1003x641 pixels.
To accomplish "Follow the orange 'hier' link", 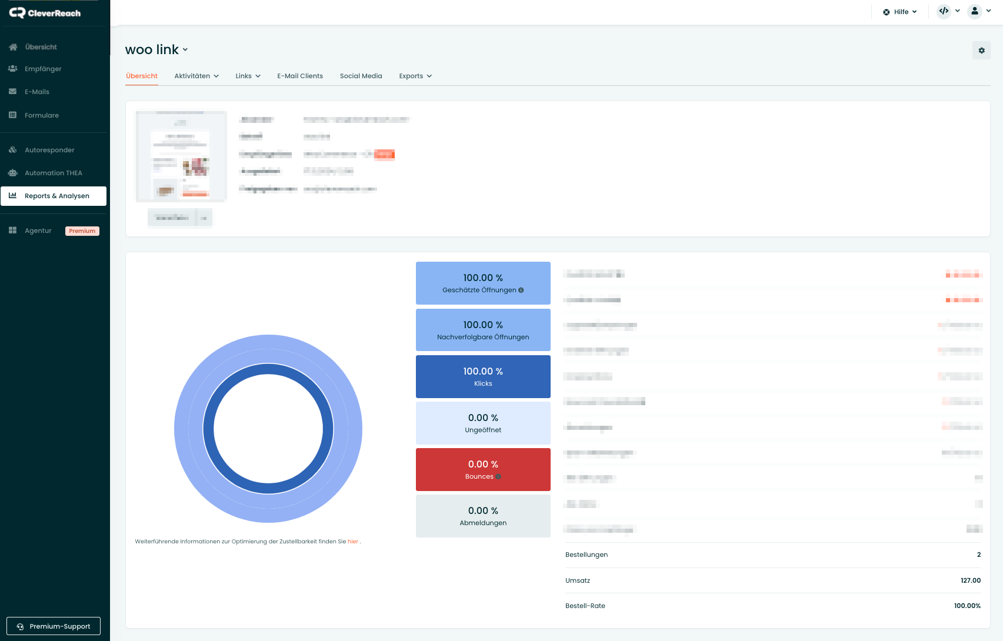I will (x=352, y=542).
